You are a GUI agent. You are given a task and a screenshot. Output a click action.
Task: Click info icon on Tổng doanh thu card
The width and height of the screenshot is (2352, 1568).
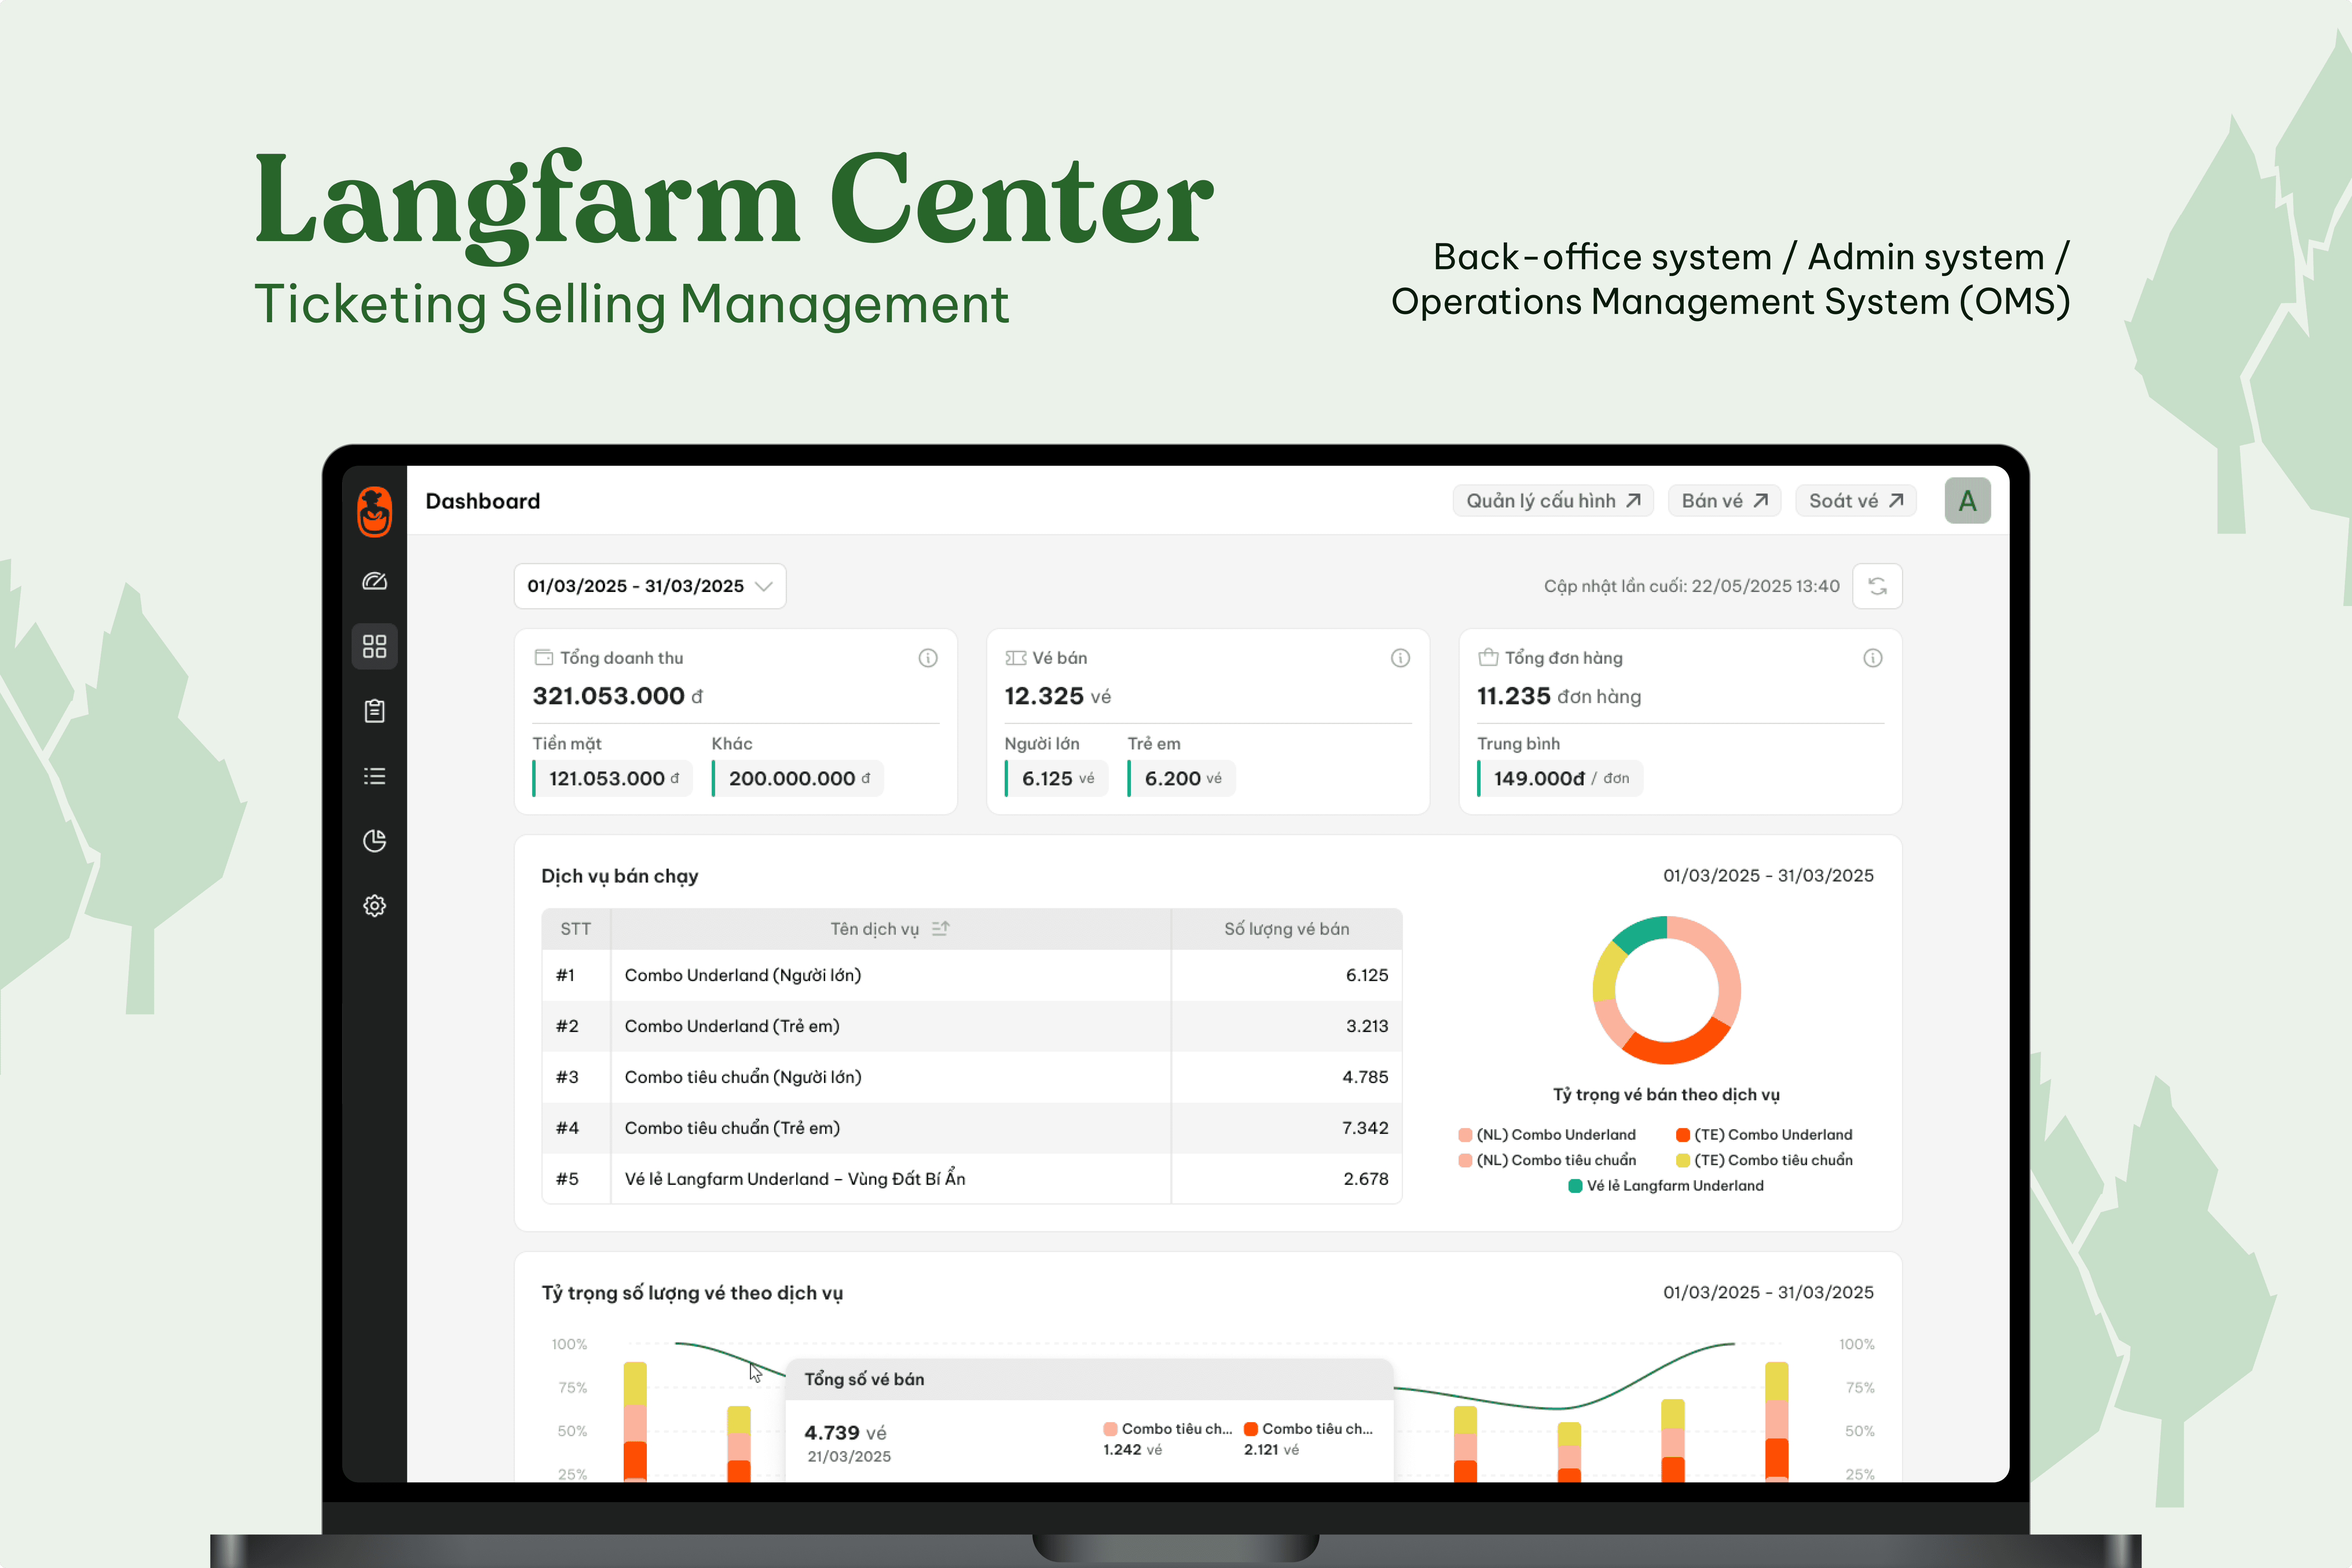click(928, 658)
